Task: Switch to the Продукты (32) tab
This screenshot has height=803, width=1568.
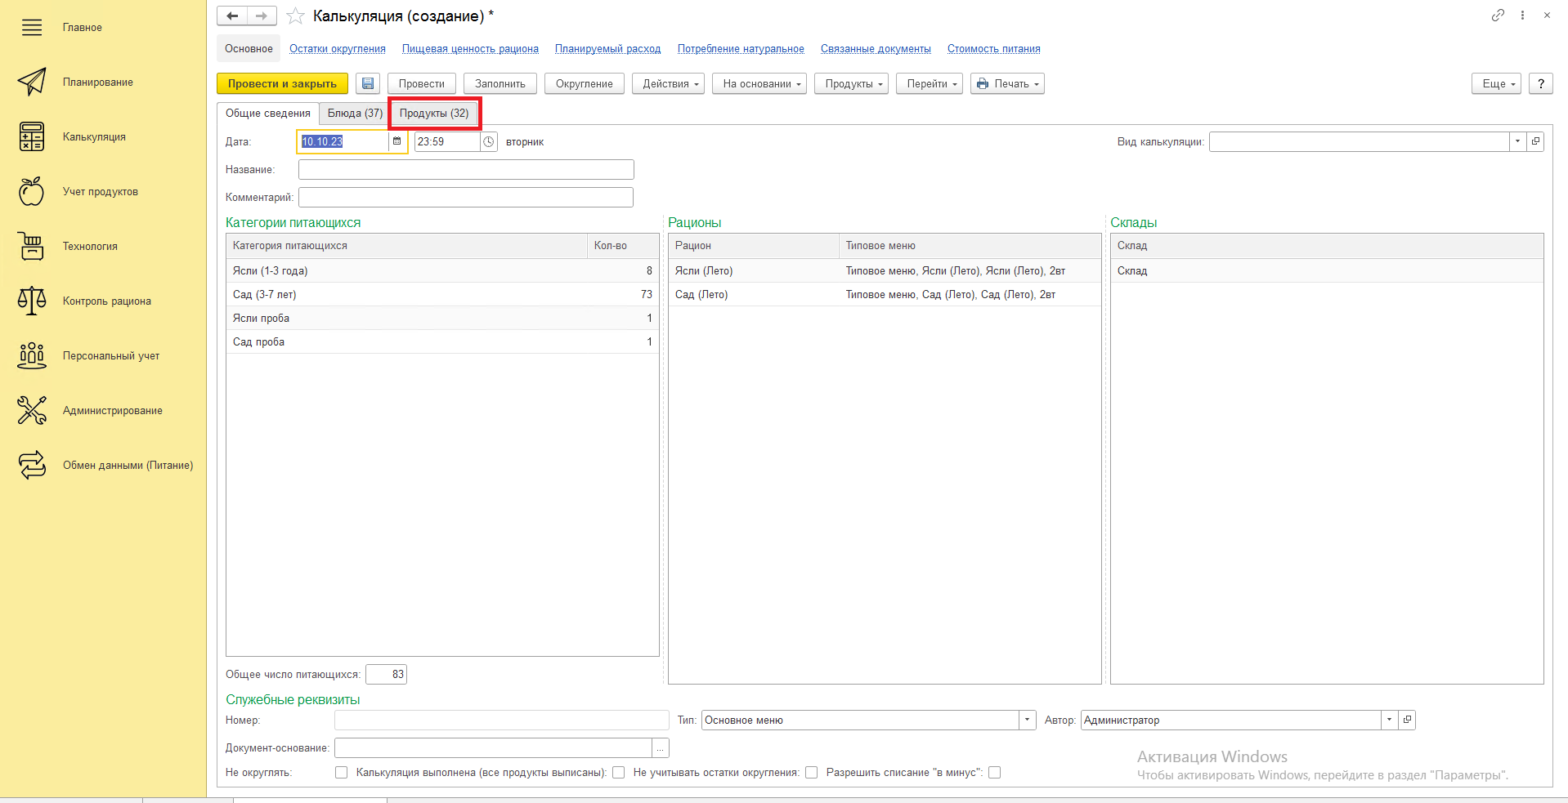Action: 434,114
